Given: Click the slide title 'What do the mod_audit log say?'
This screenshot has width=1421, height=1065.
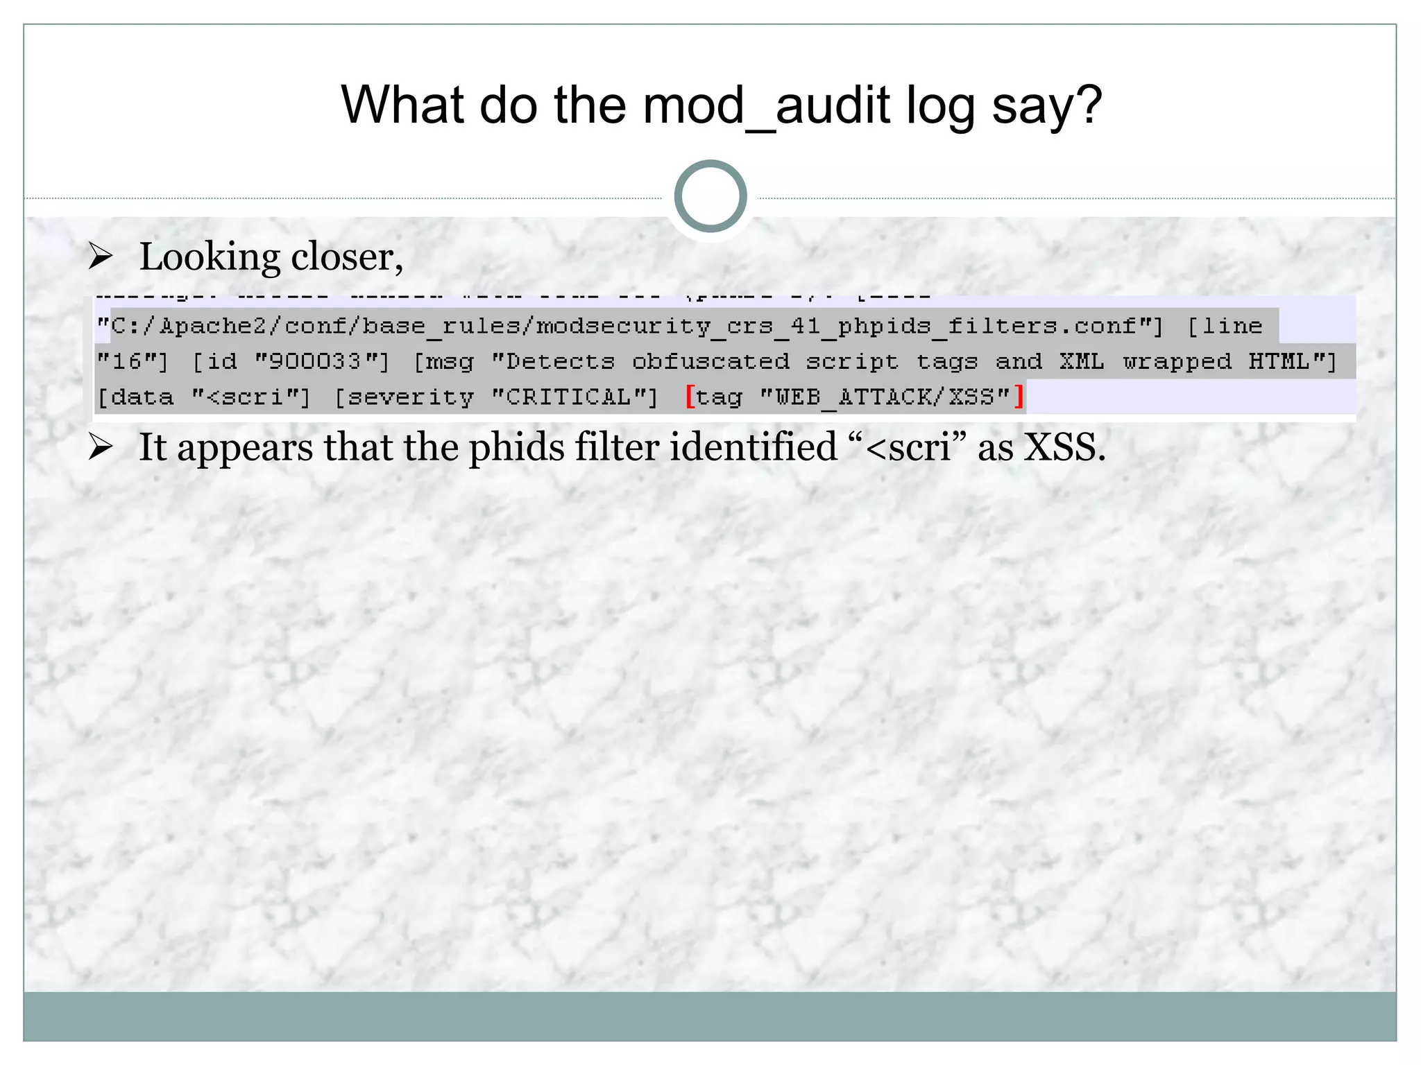Looking at the screenshot, I should click(x=722, y=106).
